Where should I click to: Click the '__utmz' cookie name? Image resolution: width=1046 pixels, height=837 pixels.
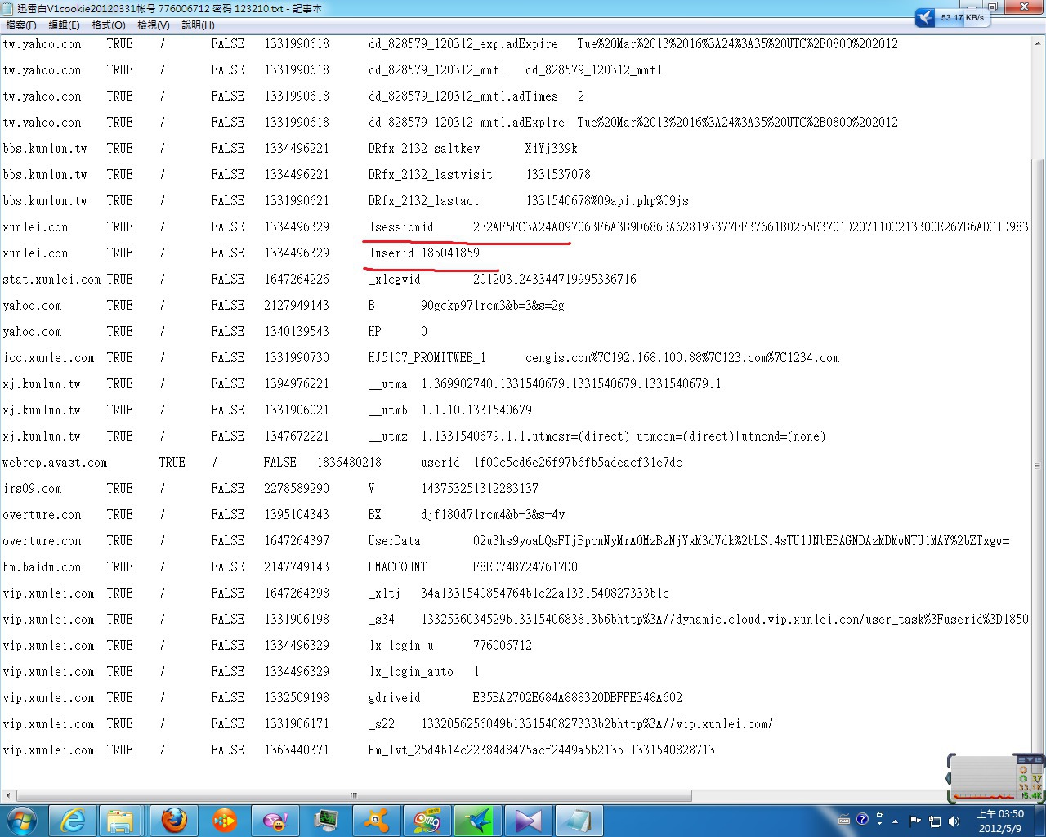(x=388, y=436)
